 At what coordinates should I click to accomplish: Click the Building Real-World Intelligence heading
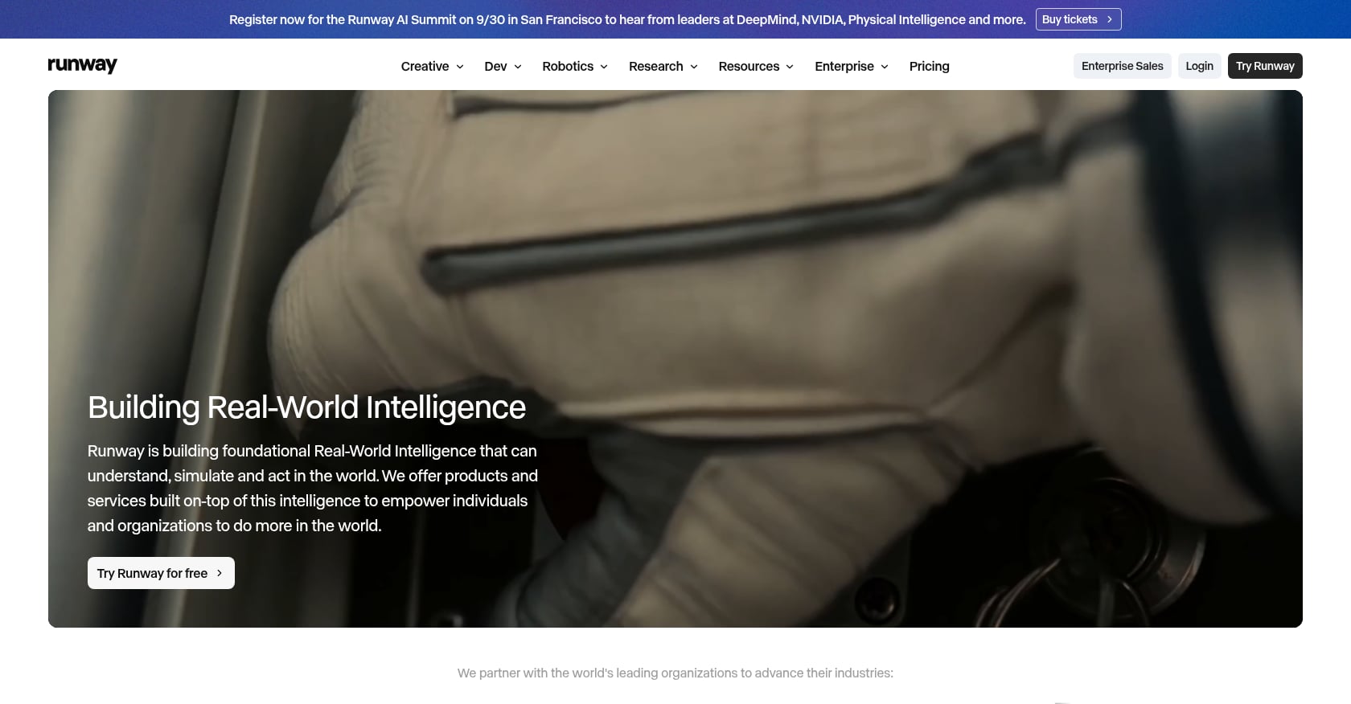pyautogui.click(x=306, y=407)
